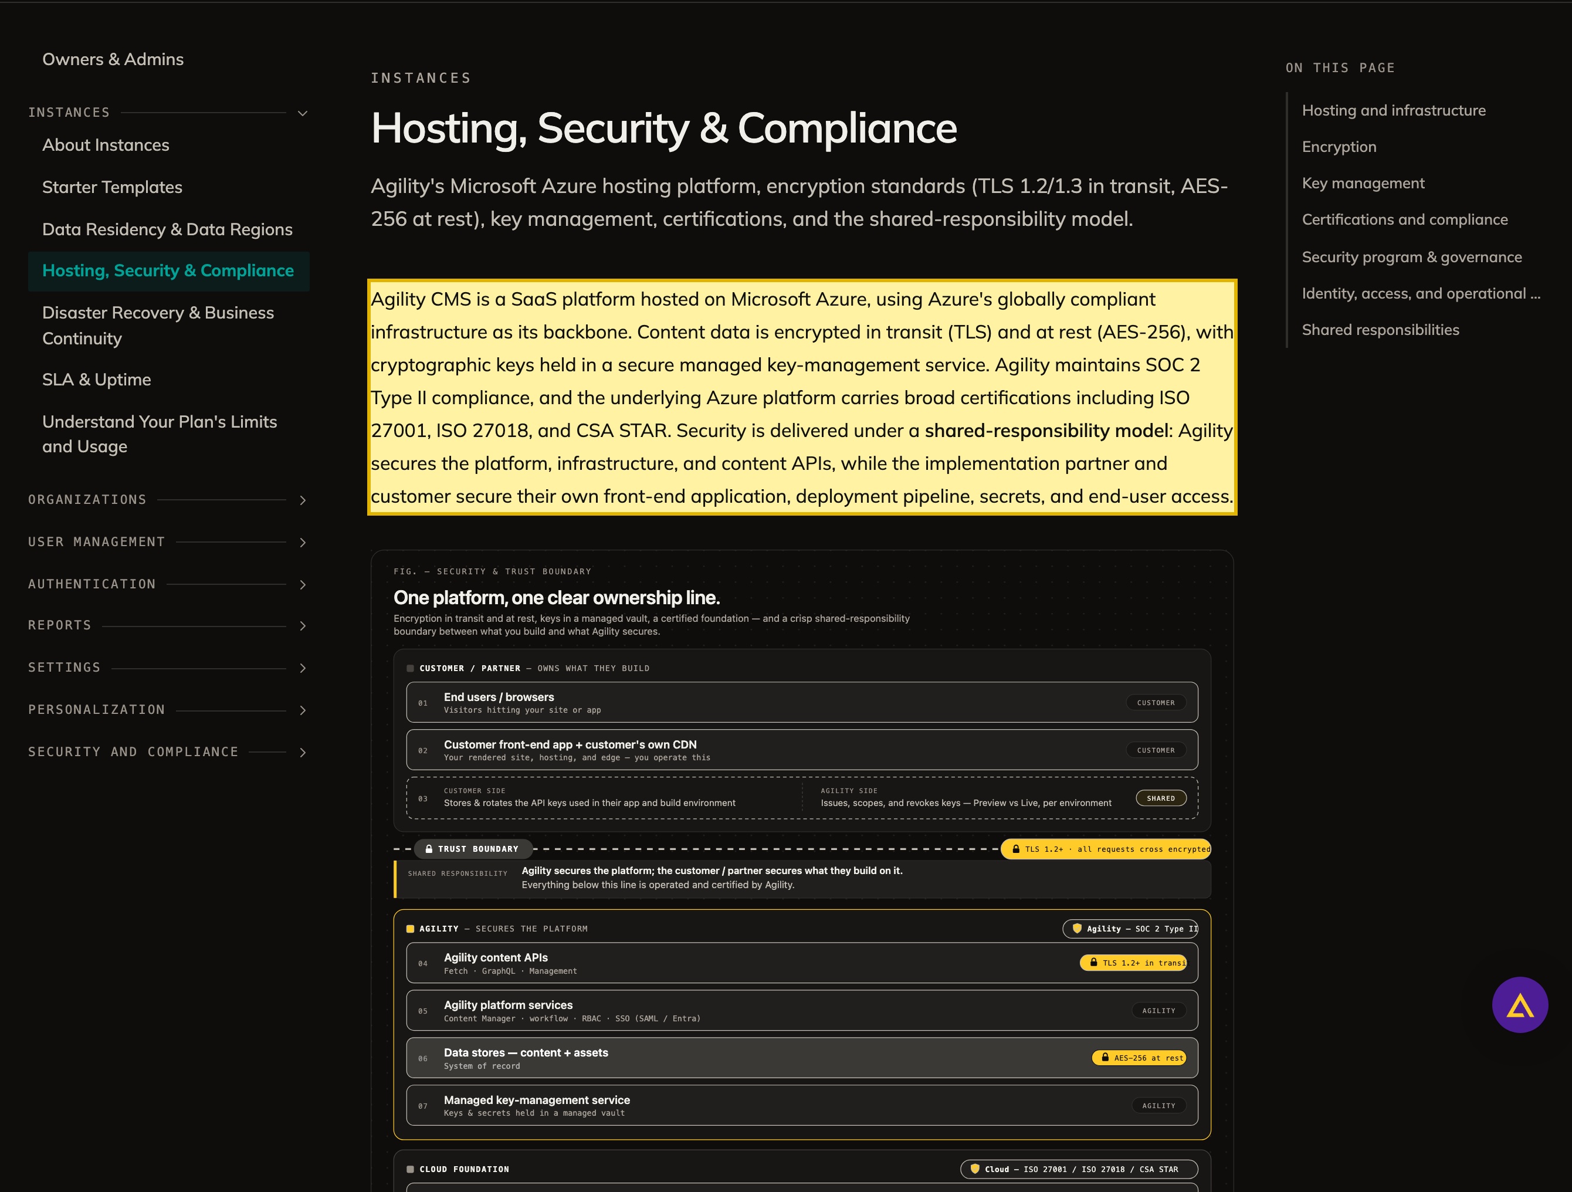Click shield icon in Agility SOC 2 badge

(x=1077, y=928)
